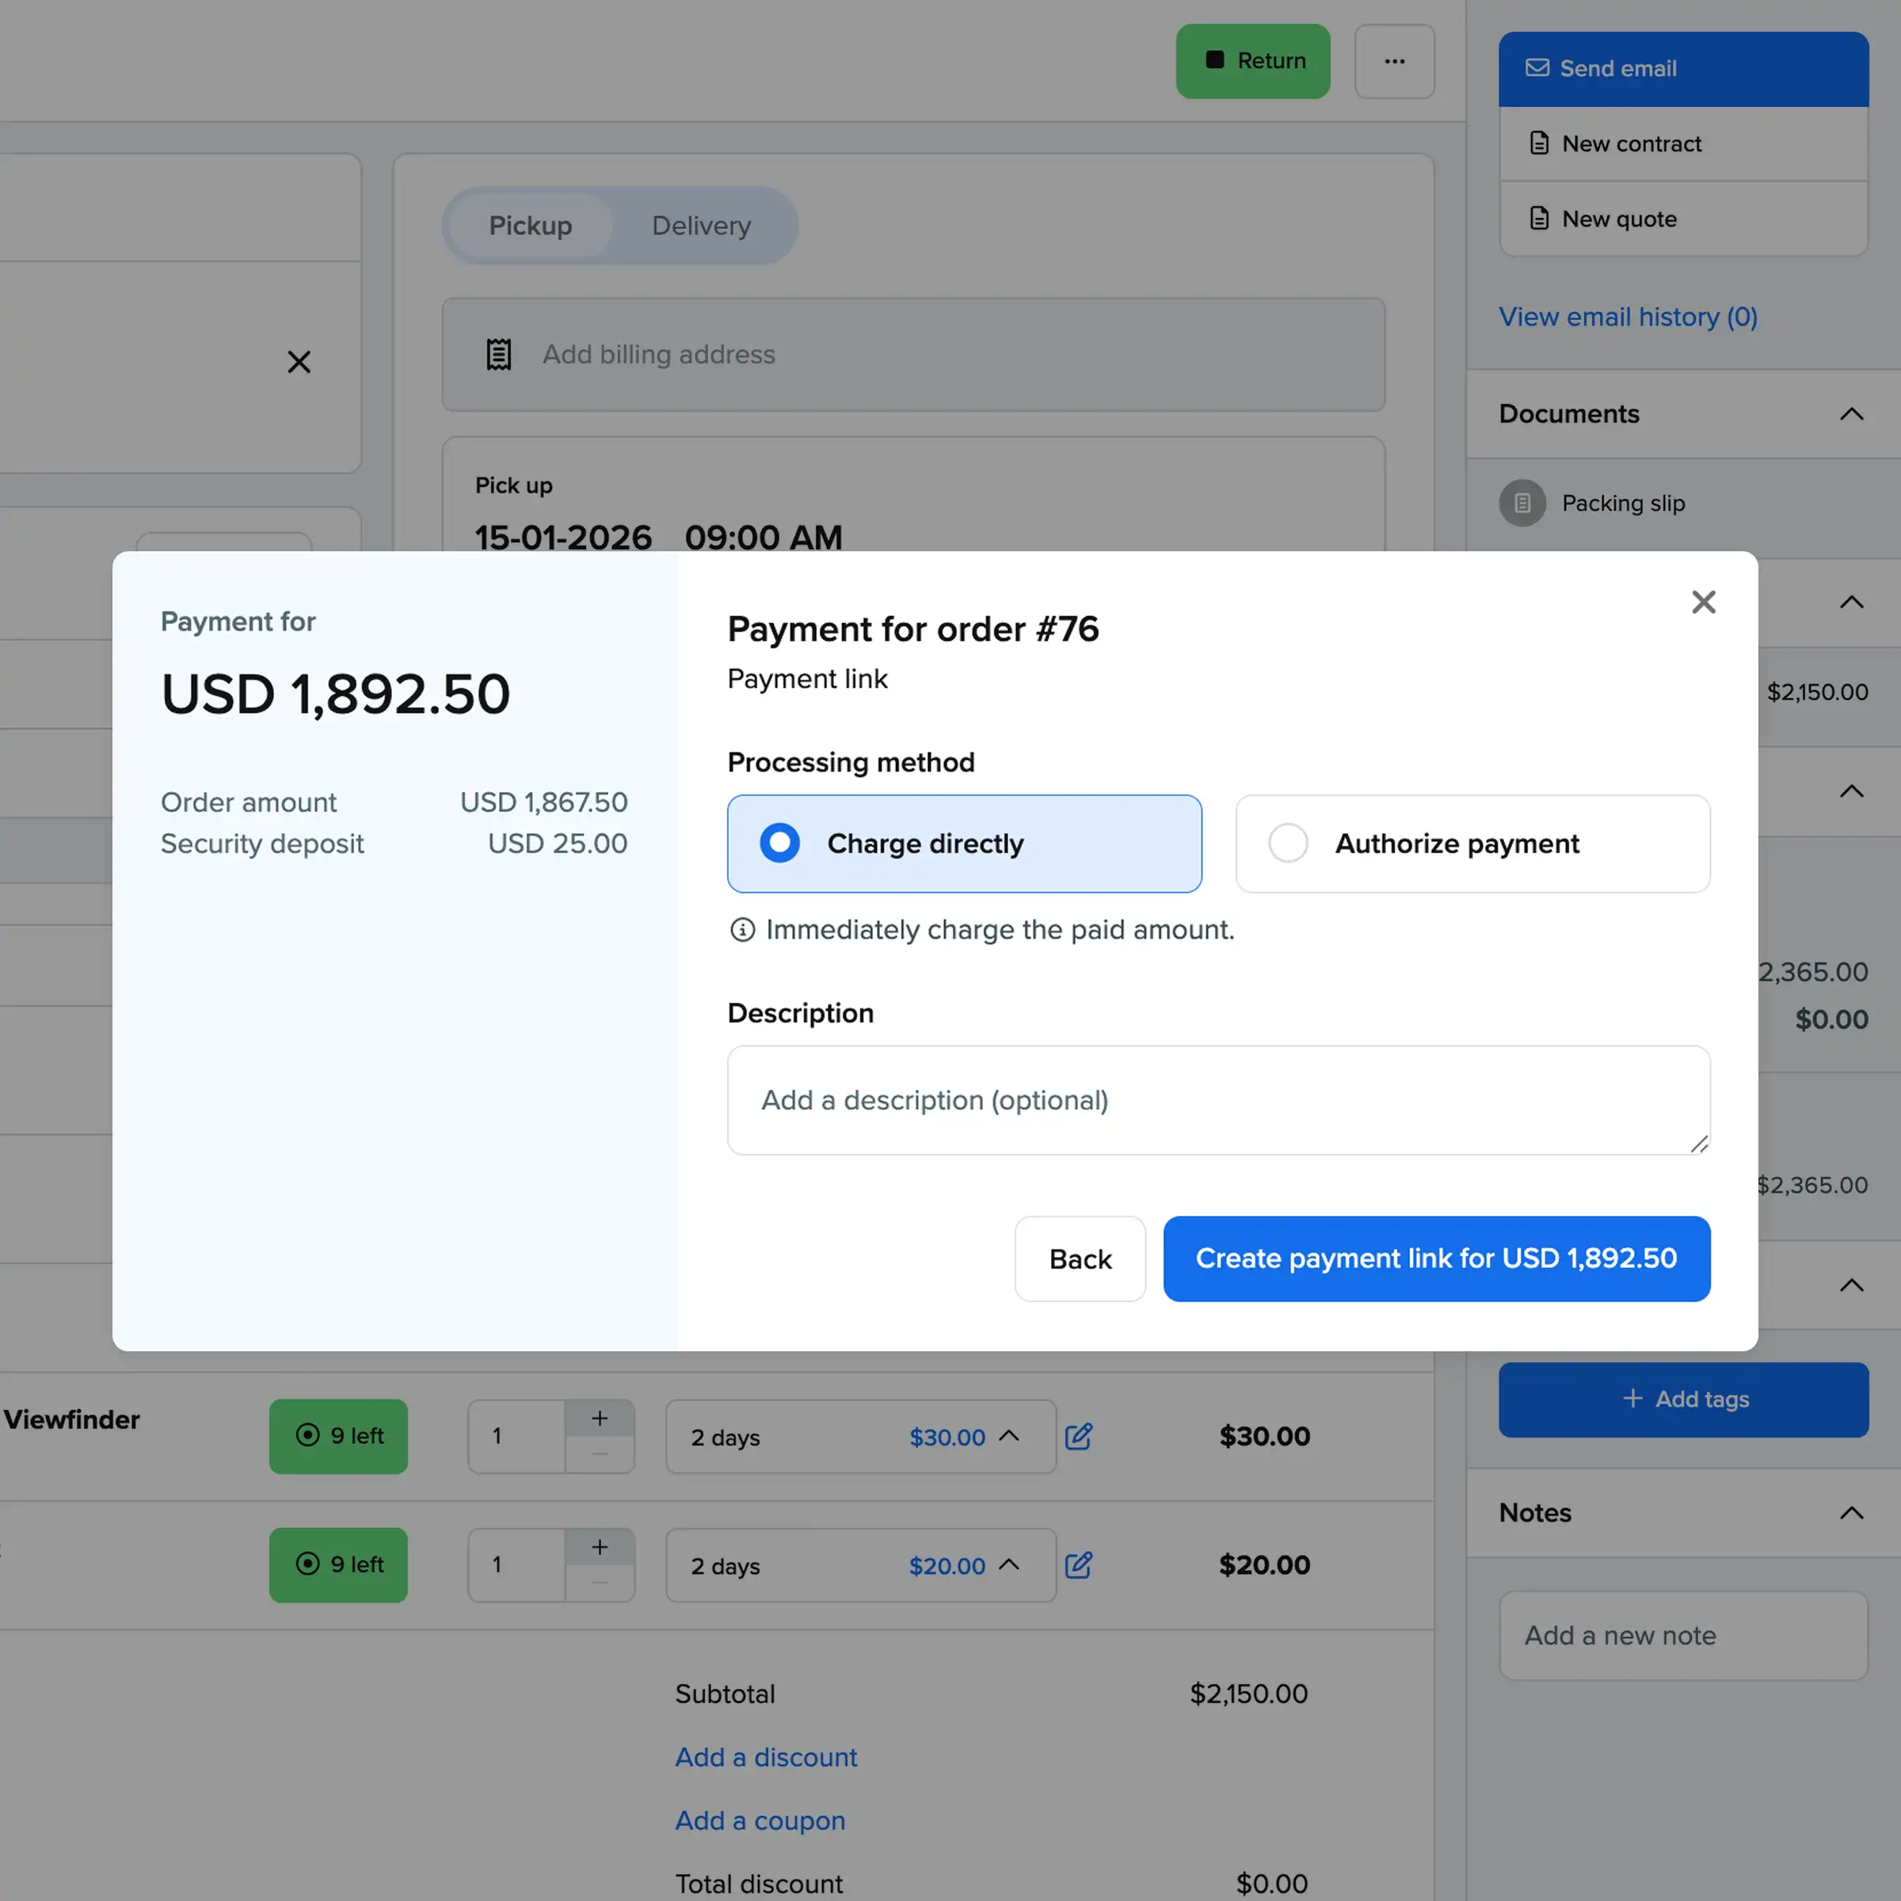Click the New contract icon option
The height and width of the screenshot is (1901, 1901).
[1538, 143]
